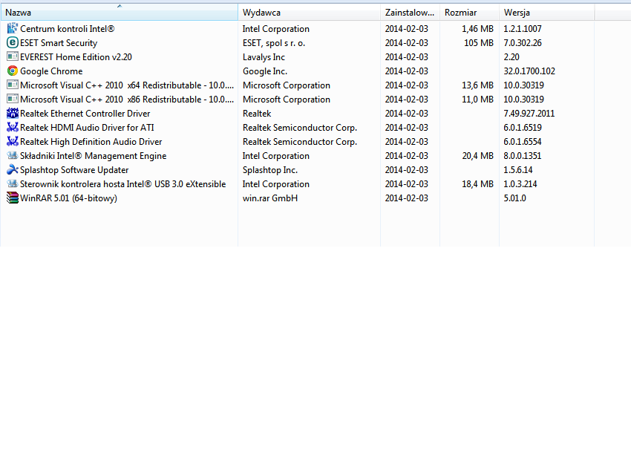The width and height of the screenshot is (631, 456).
Task: Click the 13,6 MB size value
Action: click(x=477, y=85)
